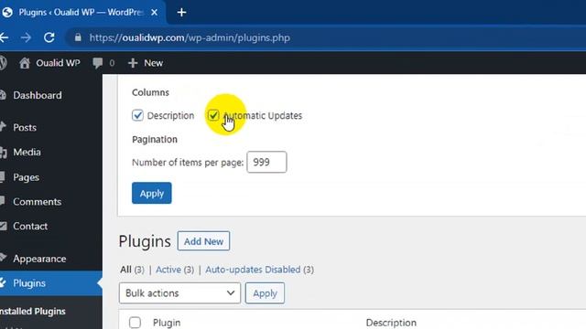Toggle the Description column checkbox
The height and width of the screenshot is (329, 586).
pos(137,115)
